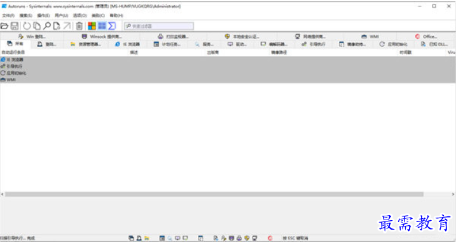Sort by the 描述 column header

167,53
